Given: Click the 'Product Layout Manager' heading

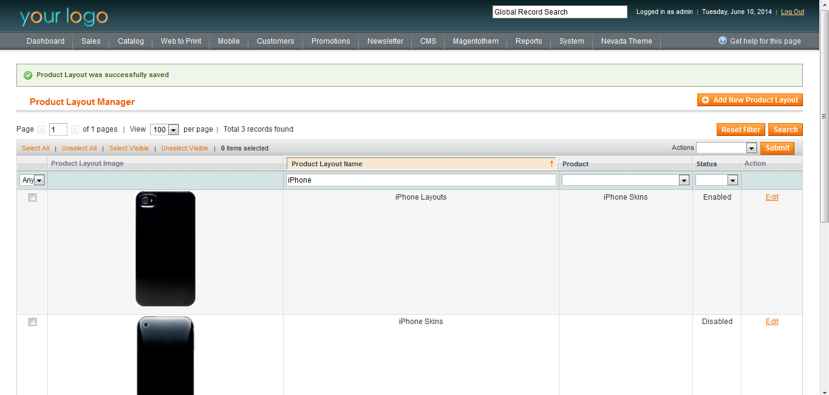Looking at the screenshot, I should pyautogui.click(x=82, y=102).
